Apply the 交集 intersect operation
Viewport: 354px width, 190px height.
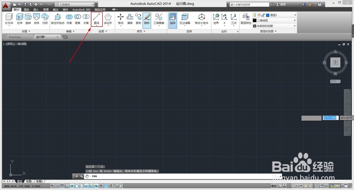click(x=86, y=19)
